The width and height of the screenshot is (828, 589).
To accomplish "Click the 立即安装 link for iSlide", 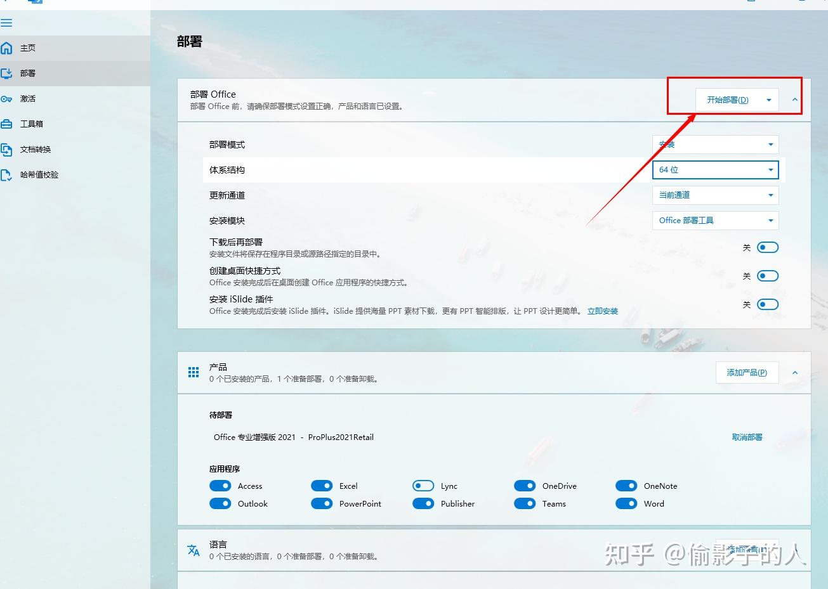I will pyautogui.click(x=602, y=311).
